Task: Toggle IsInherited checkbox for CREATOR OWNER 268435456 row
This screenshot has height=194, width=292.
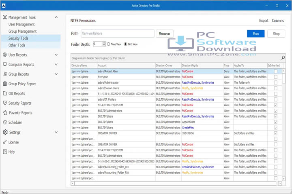Action: coord(276,133)
